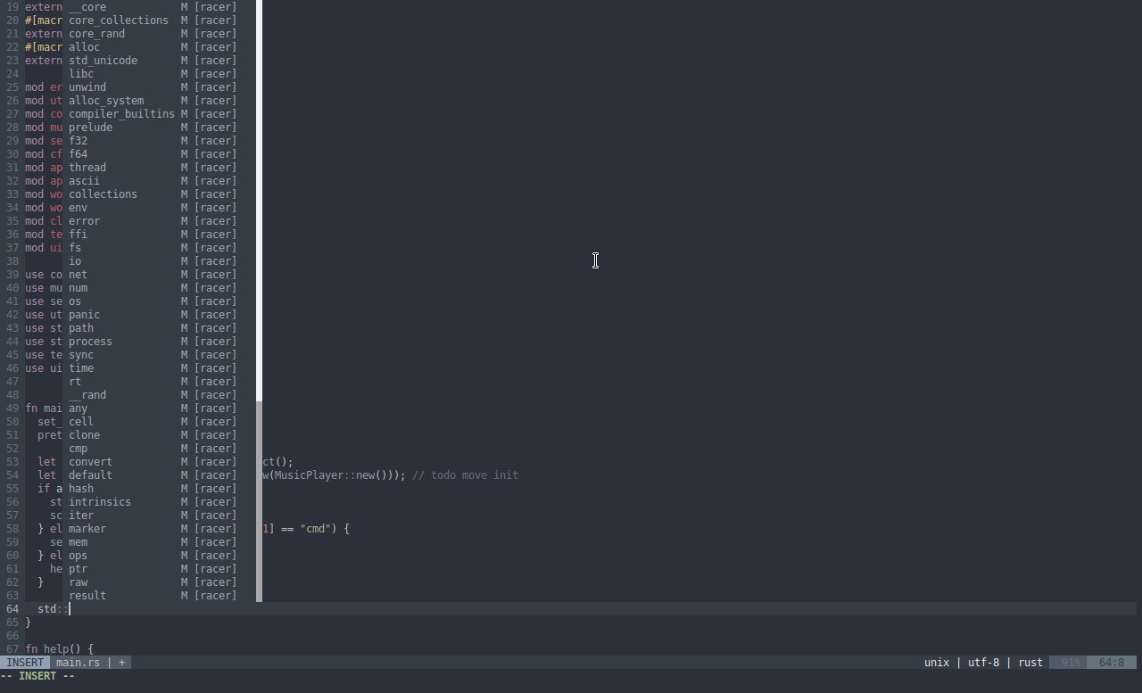The image size is (1142, 693).
Task: Click the utf-8 encoding indicator
Action: (x=983, y=663)
